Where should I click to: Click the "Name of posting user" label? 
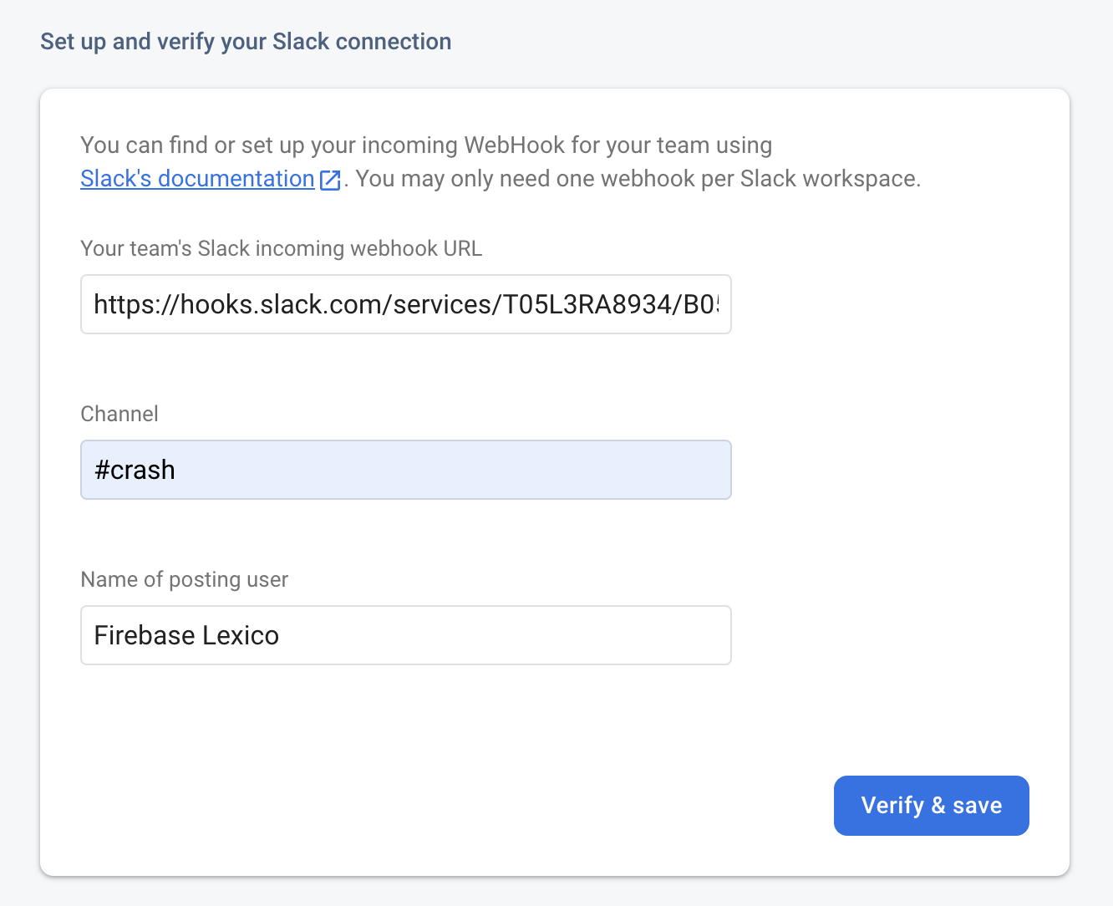184,579
